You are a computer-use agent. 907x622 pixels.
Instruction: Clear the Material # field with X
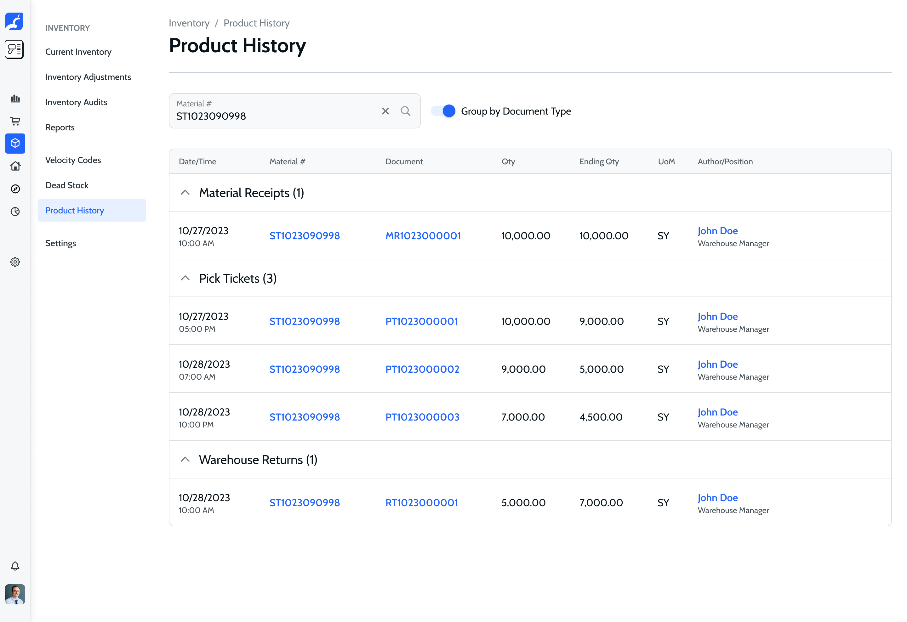[385, 111]
